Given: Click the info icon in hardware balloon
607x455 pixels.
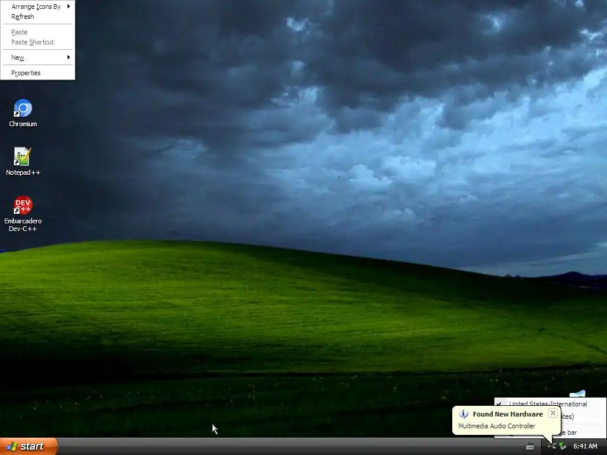Looking at the screenshot, I should tap(464, 414).
